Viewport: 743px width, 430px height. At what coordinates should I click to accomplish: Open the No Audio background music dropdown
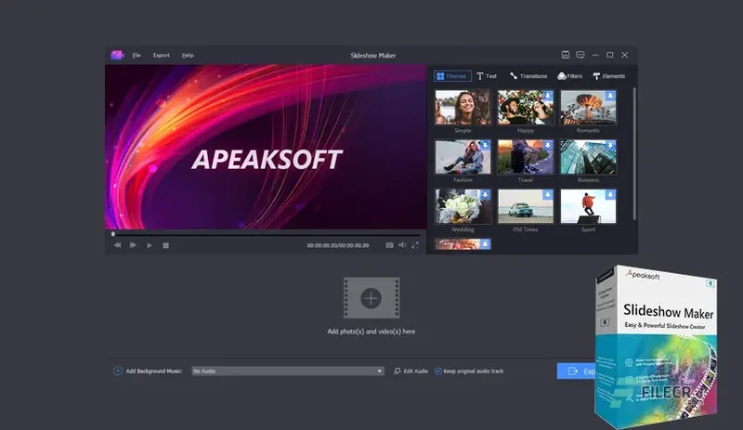click(288, 371)
